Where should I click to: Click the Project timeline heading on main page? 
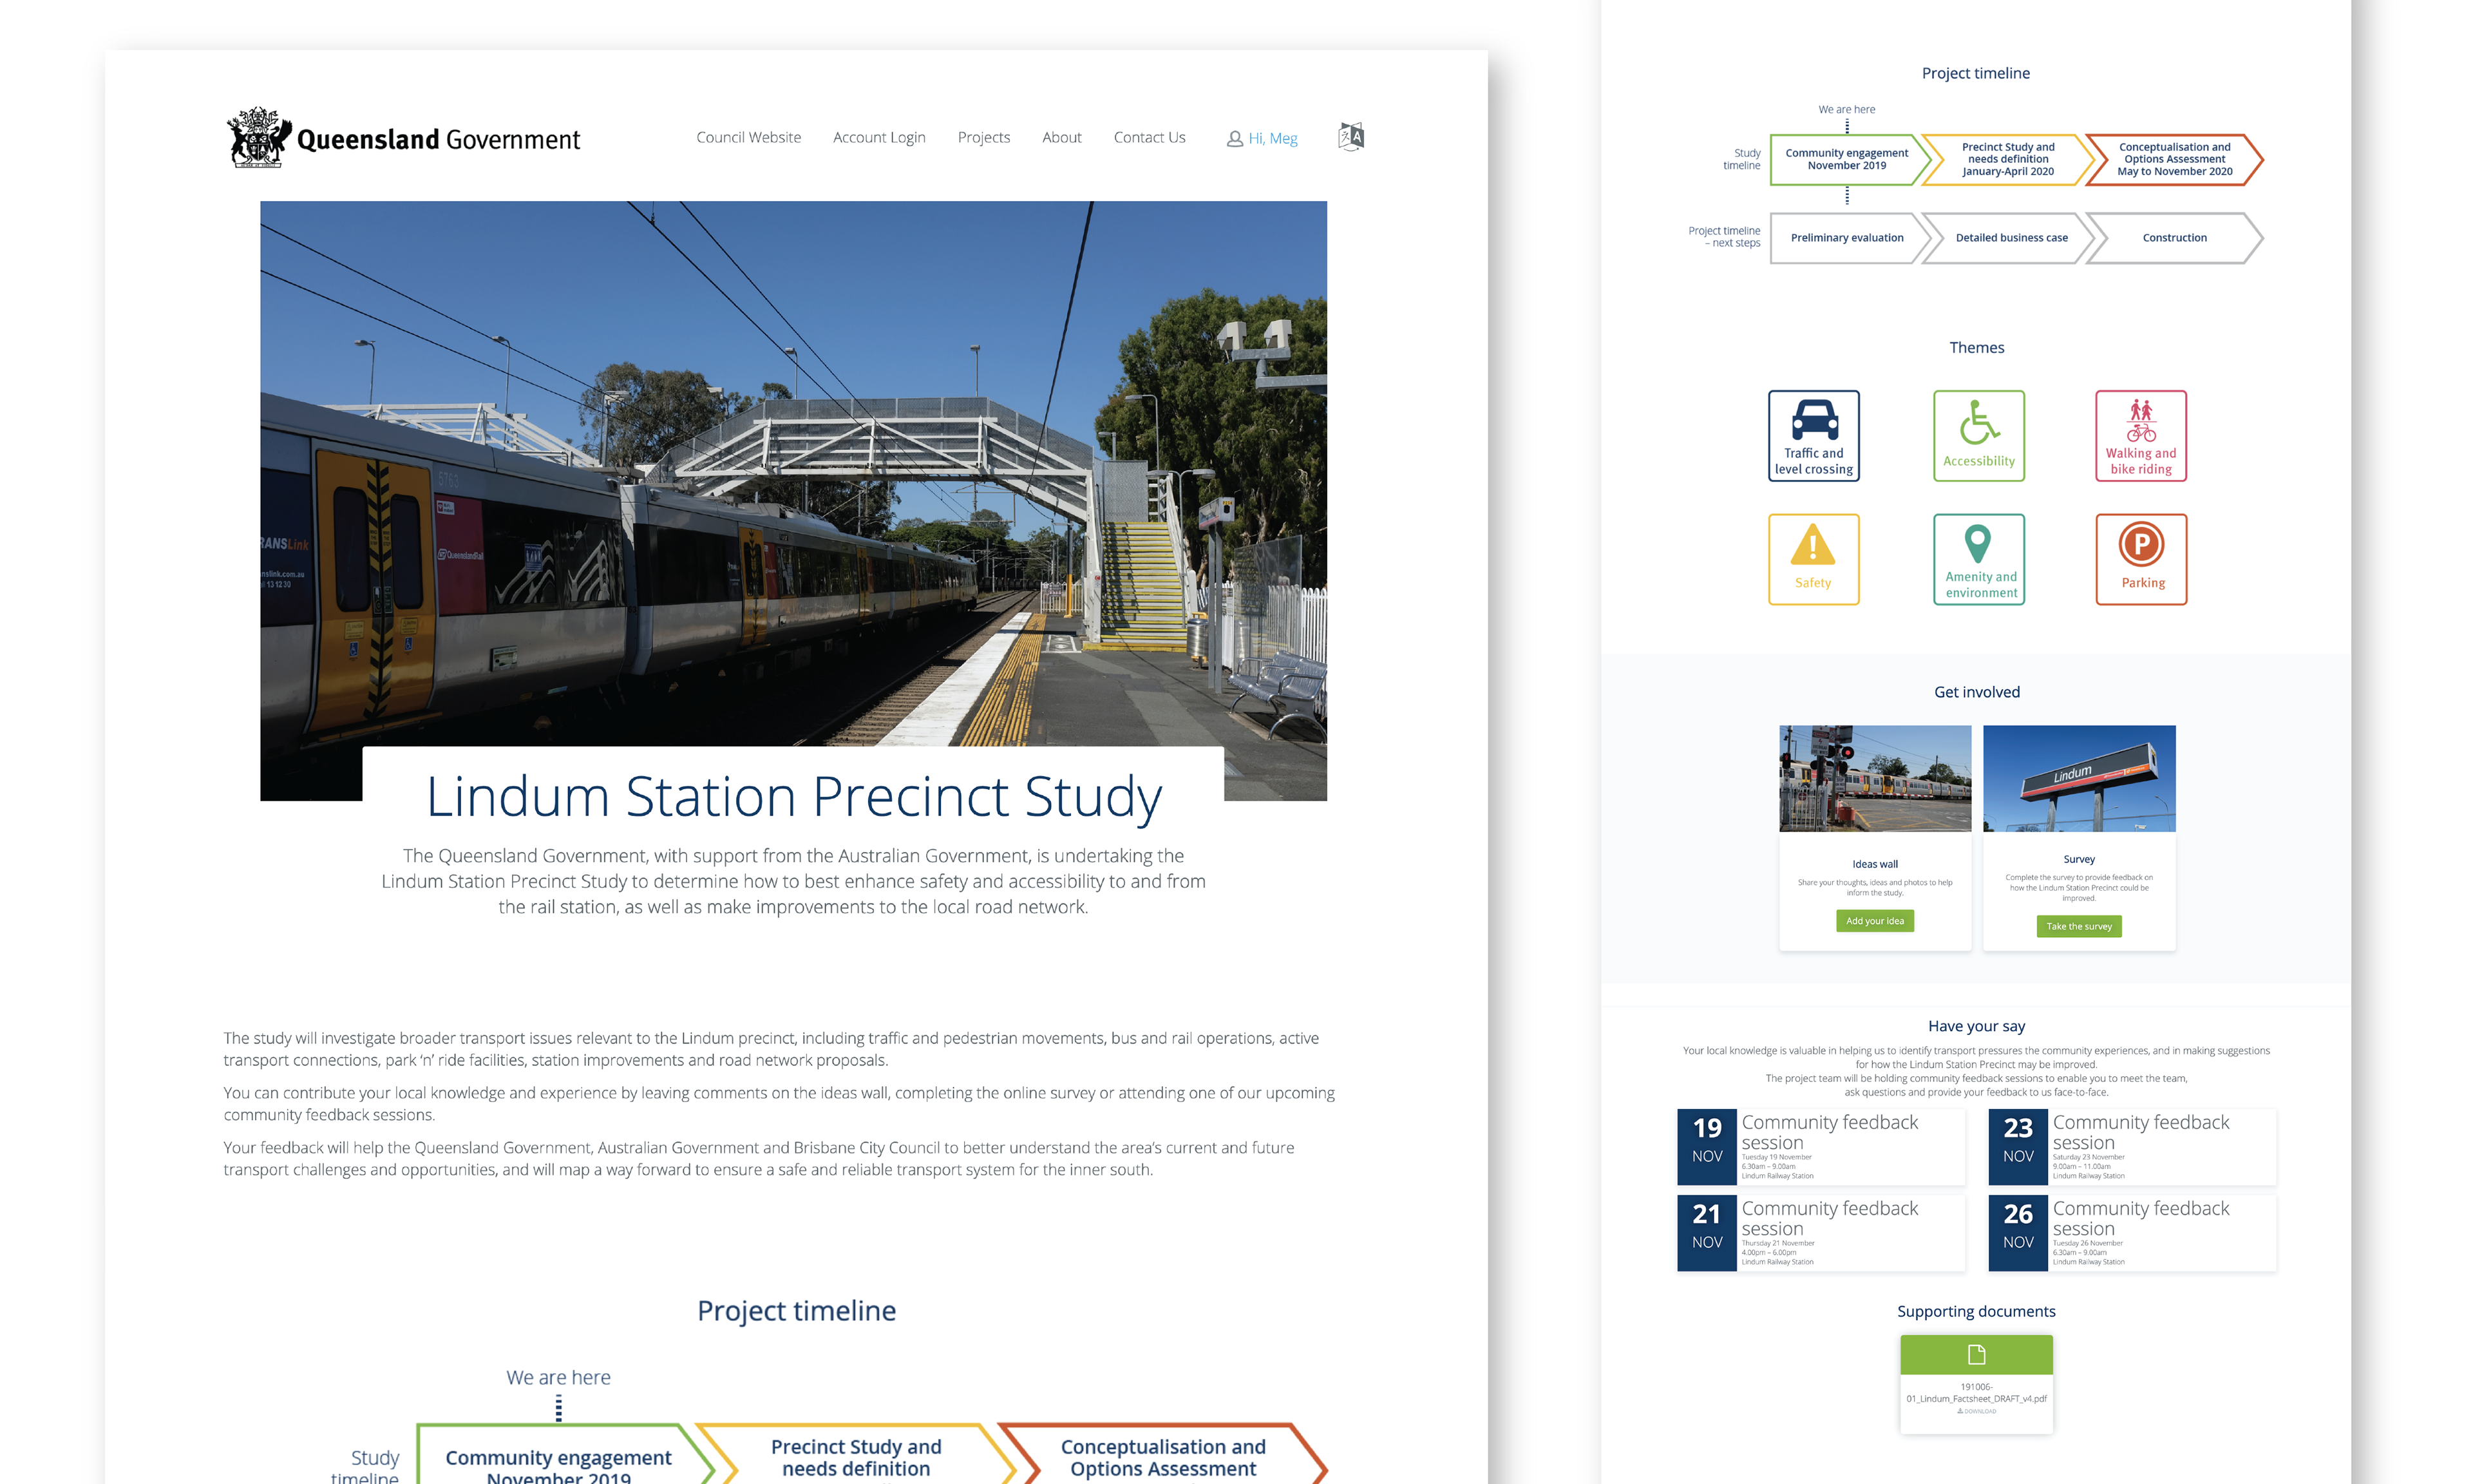[796, 1311]
